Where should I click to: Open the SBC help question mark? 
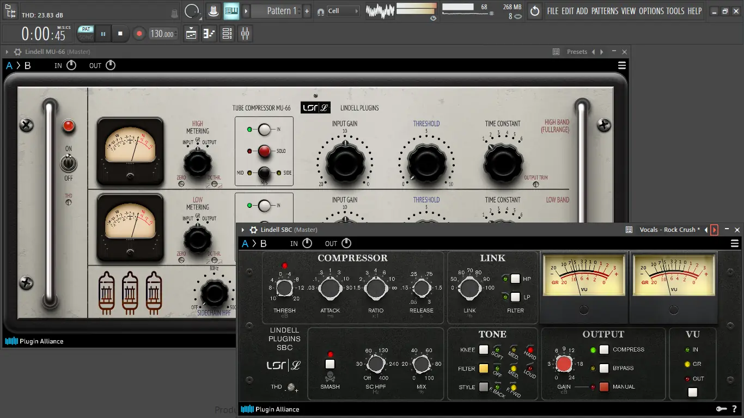735,409
